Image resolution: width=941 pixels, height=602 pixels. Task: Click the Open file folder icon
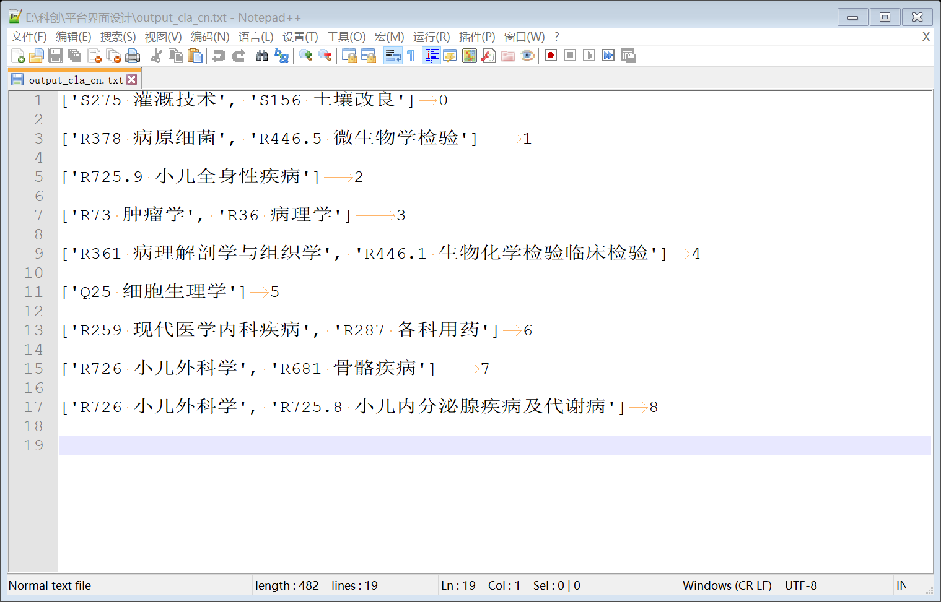coord(37,56)
